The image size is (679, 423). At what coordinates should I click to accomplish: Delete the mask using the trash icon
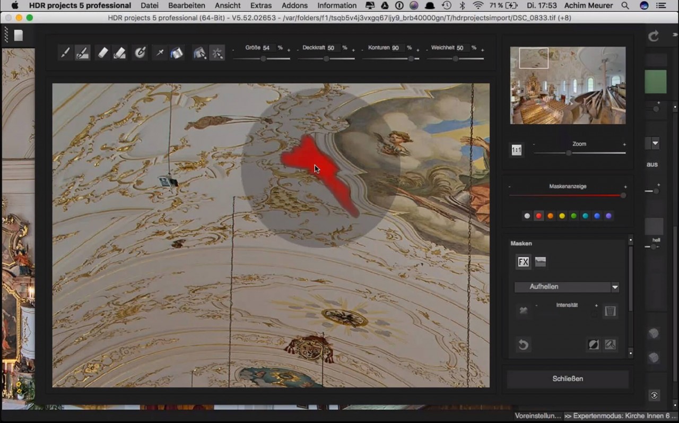click(x=610, y=311)
